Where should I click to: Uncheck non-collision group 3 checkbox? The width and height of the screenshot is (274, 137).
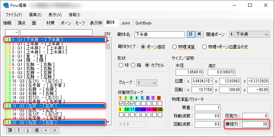[x=132, y=103]
